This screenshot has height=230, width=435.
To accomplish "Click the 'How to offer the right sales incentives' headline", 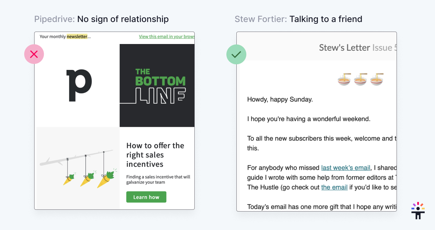I will [x=155, y=155].
